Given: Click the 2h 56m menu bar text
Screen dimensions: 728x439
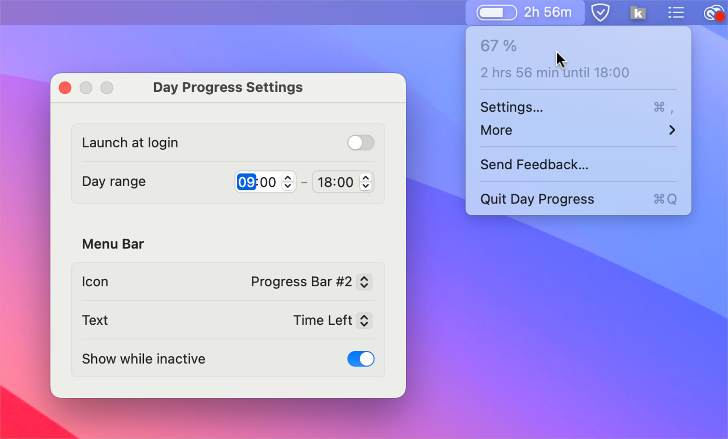Looking at the screenshot, I should click(x=548, y=12).
